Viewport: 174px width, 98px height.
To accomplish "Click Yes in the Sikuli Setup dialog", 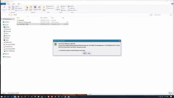I will click(85, 53).
